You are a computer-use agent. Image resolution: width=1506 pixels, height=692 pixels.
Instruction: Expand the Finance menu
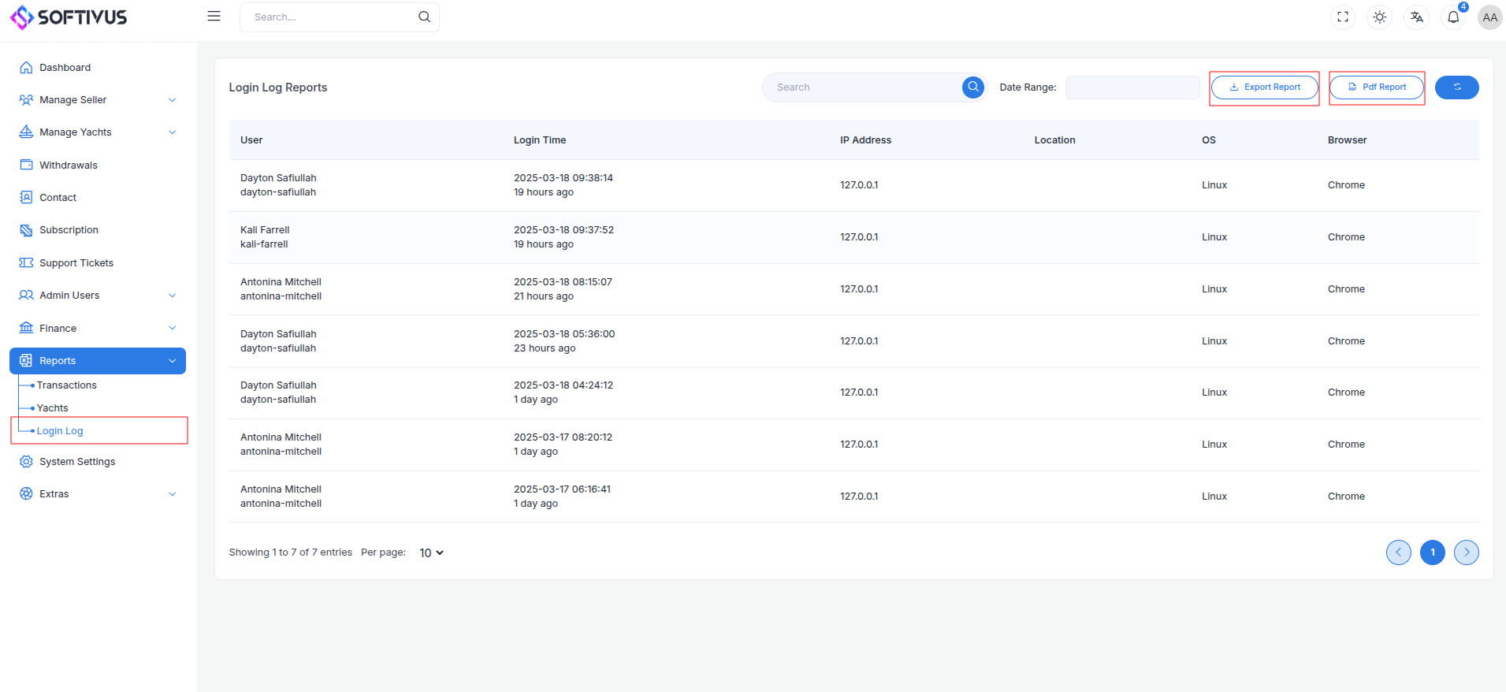tap(98, 328)
